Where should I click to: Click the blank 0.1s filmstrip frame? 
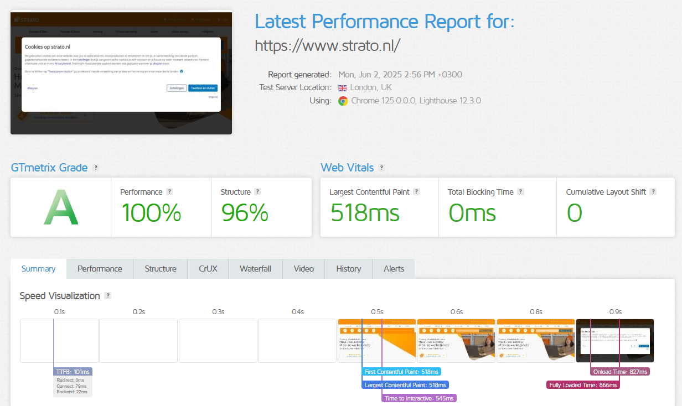pyautogui.click(x=59, y=341)
